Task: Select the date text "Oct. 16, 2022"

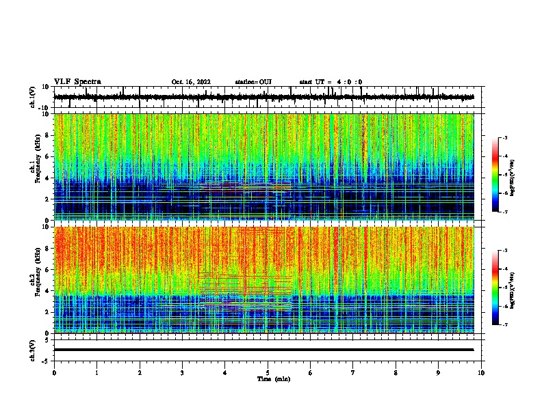Action: (x=191, y=82)
